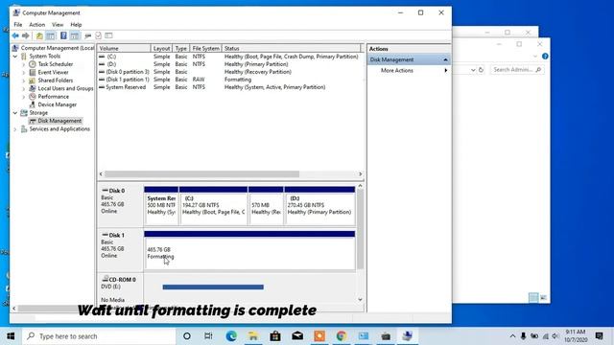Click the Back arrow toolbar icon
614x345 pixels.
15,35
